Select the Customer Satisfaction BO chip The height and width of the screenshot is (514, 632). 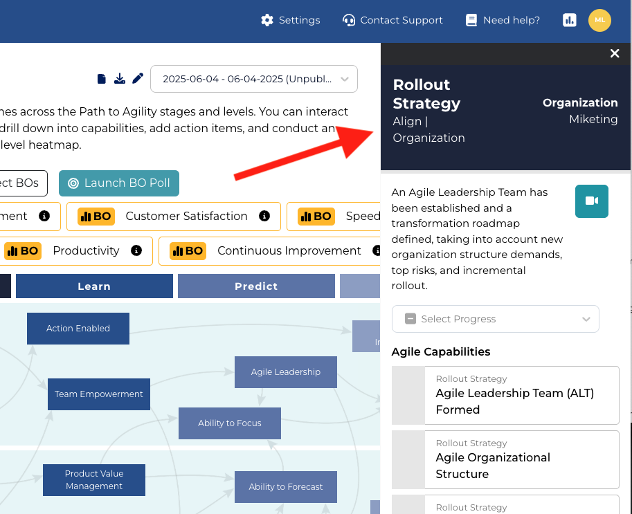click(x=174, y=217)
